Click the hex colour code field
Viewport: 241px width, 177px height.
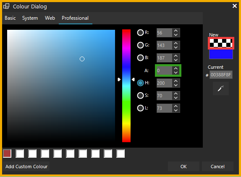(x=221, y=75)
